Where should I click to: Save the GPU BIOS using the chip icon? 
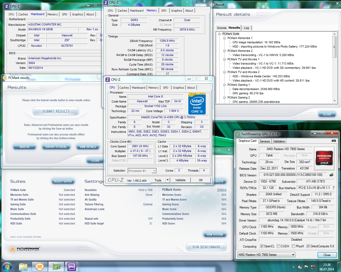[x=331, y=175]
